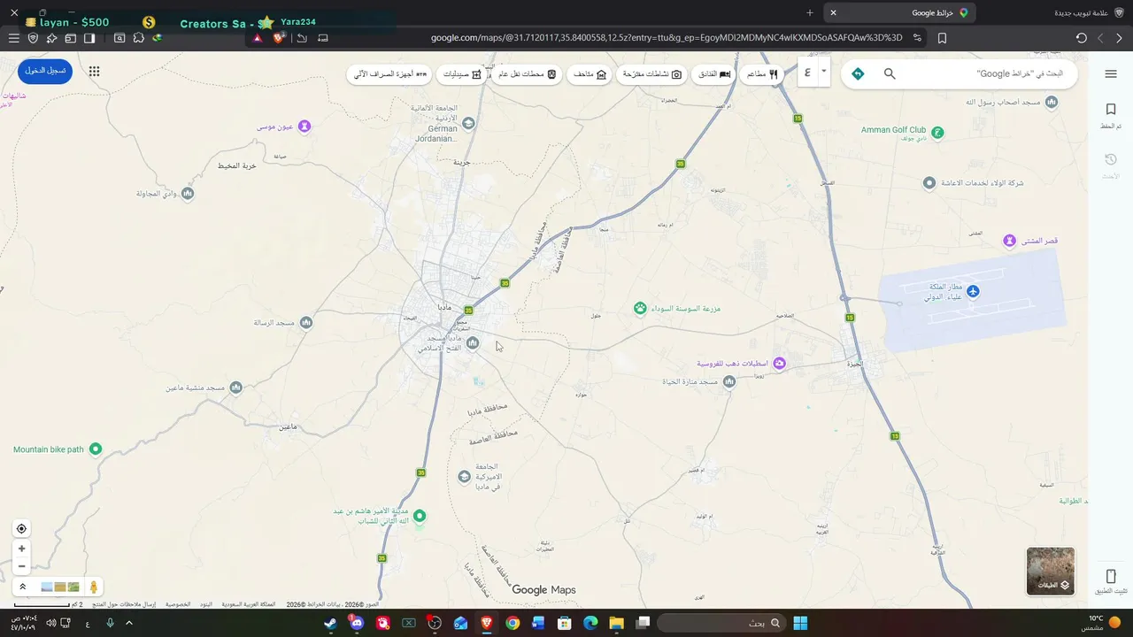The width and height of the screenshot is (1133, 637).
Task: Open the Google apps grid
Action: [94, 72]
